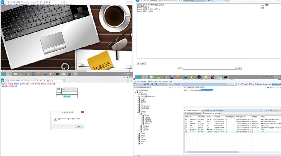The width and height of the screenshot is (281, 156).
Task: Select the row with ID asdfasdf in the table
Action: (x=233, y=124)
